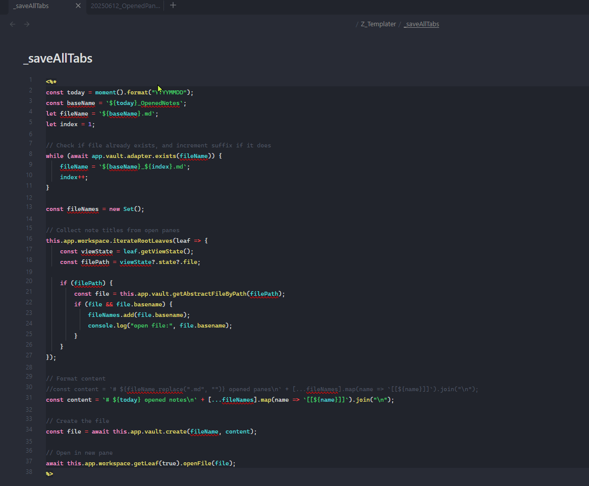Open the 20250612_OpenedPan... tab

coord(125,6)
